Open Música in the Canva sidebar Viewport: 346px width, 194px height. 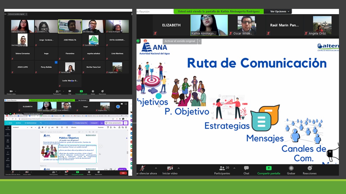click(x=8, y=160)
